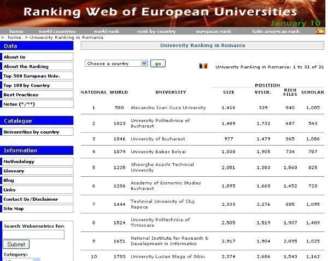Click Academy of Economic Studies Bucharest entry
This screenshot has width=328, height=261.
point(166,185)
